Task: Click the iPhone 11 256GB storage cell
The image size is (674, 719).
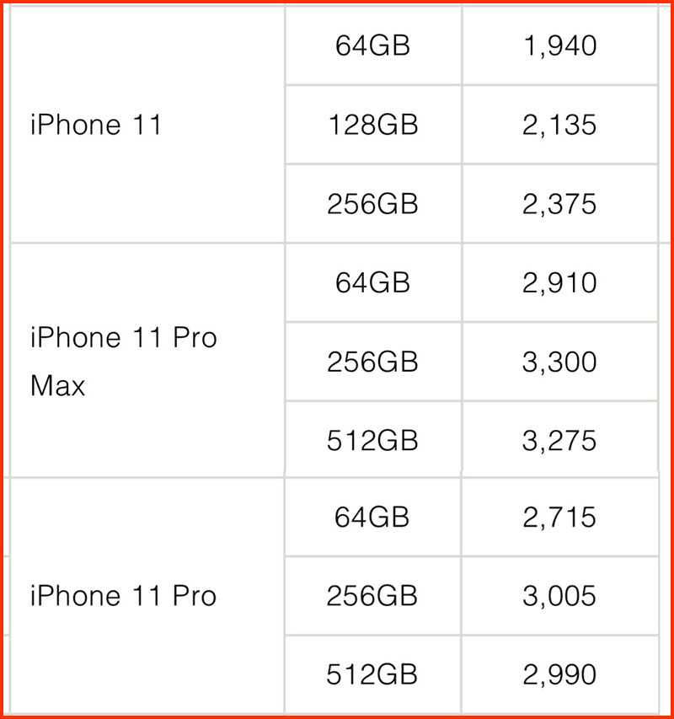Action: click(x=373, y=204)
